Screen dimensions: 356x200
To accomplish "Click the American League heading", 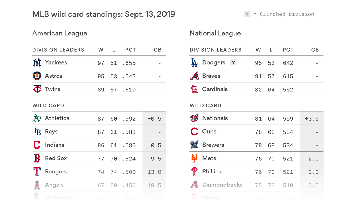I will click(x=60, y=33).
